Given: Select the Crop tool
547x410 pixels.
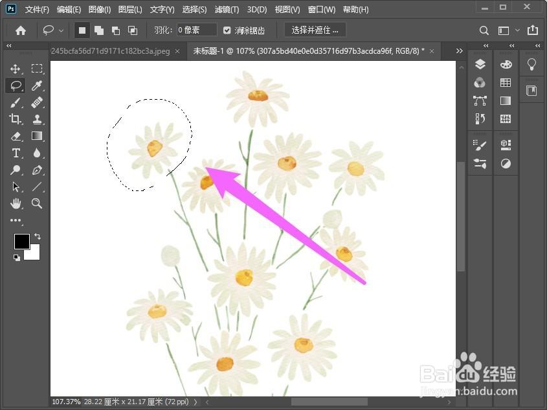Looking at the screenshot, I should [x=16, y=119].
